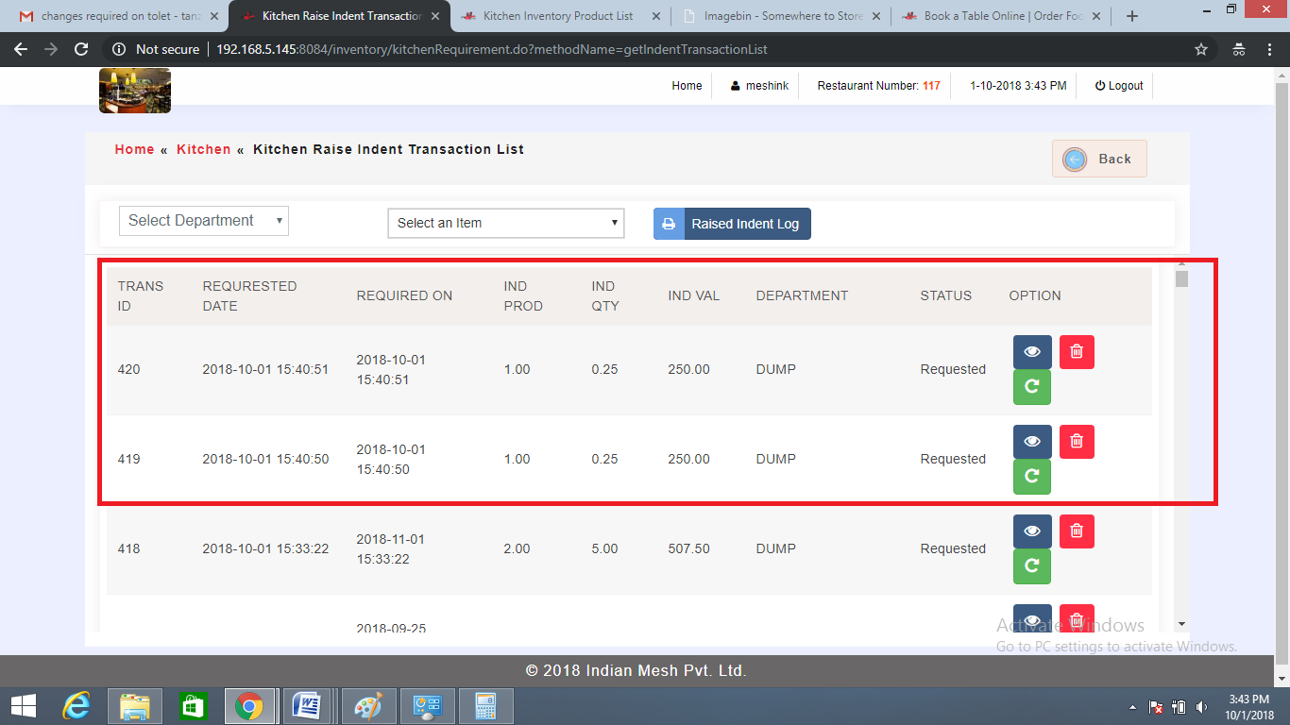This screenshot has width=1290, height=725.
Task: Open Windows Start menu
Action: pos(24,706)
